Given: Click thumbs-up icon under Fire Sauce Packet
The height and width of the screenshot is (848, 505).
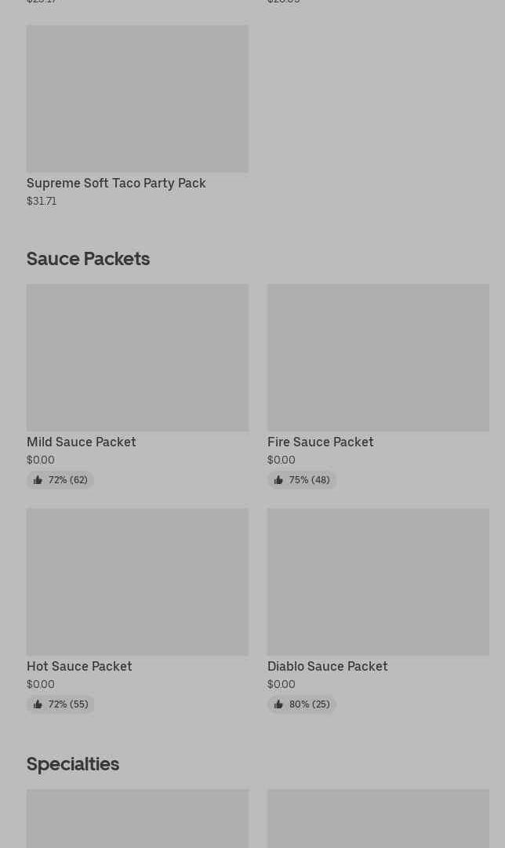Looking at the screenshot, I should pyautogui.click(x=278, y=480).
